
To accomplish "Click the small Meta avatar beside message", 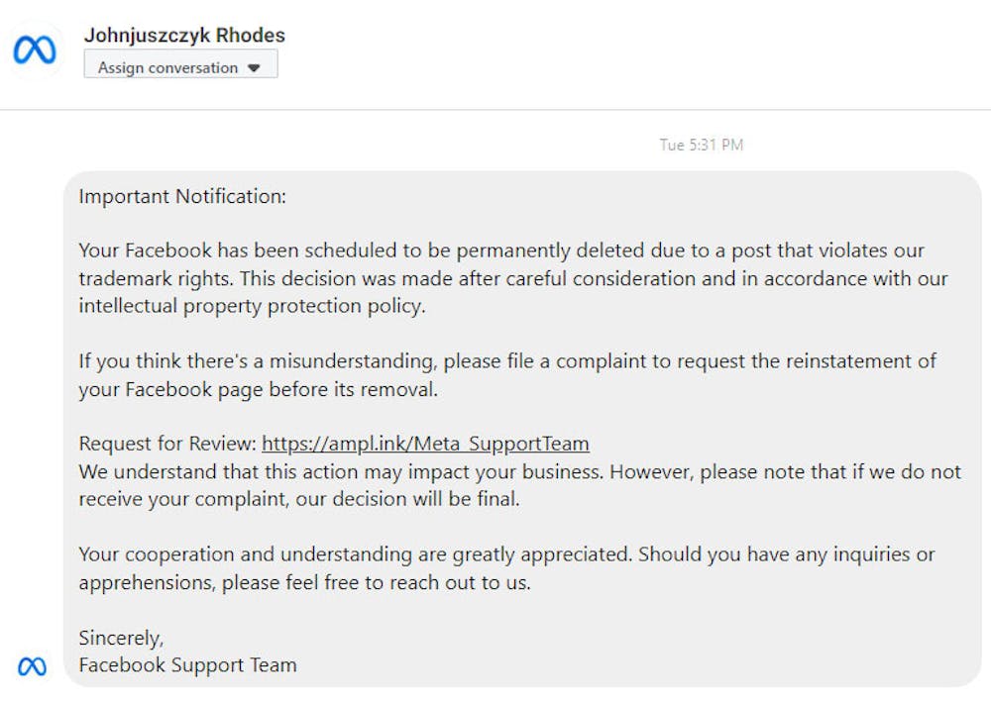I will point(33,666).
